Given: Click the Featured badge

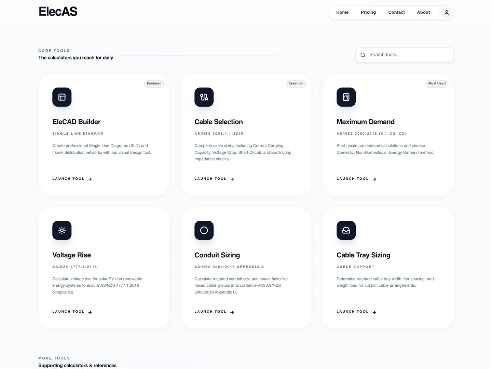Looking at the screenshot, I should (154, 83).
